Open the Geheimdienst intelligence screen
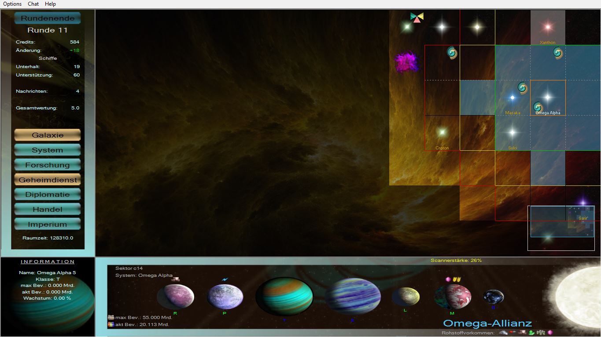Viewport: 601px width, 337px height. [48, 180]
